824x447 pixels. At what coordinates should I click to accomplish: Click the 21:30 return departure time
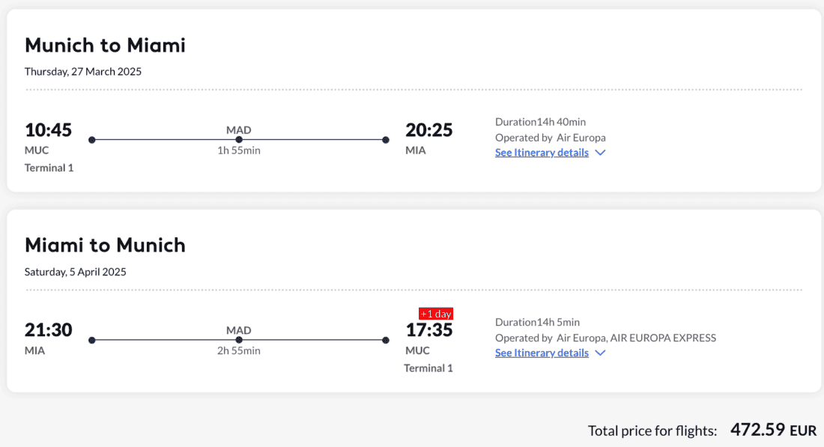point(48,330)
